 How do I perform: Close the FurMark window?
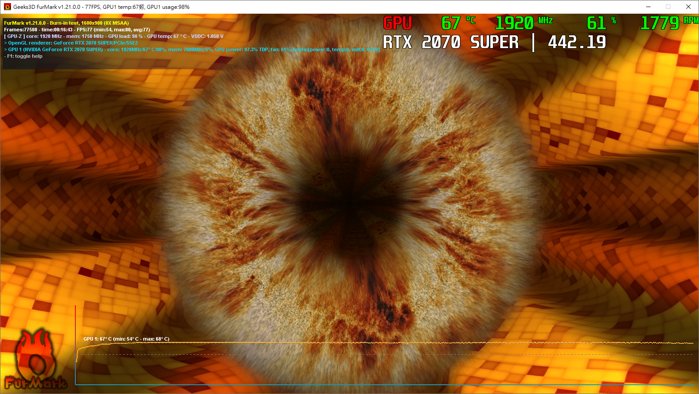[x=688, y=7]
